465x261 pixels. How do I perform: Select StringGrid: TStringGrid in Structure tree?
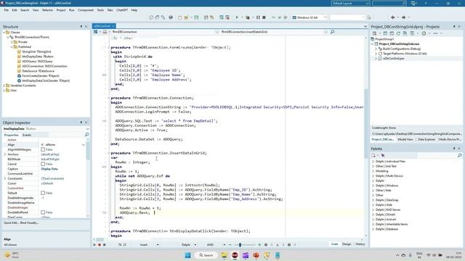point(36,51)
